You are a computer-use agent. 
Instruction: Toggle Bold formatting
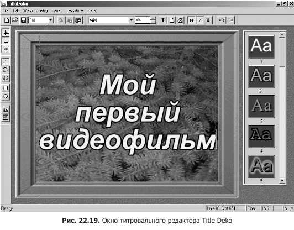[x=191, y=20]
